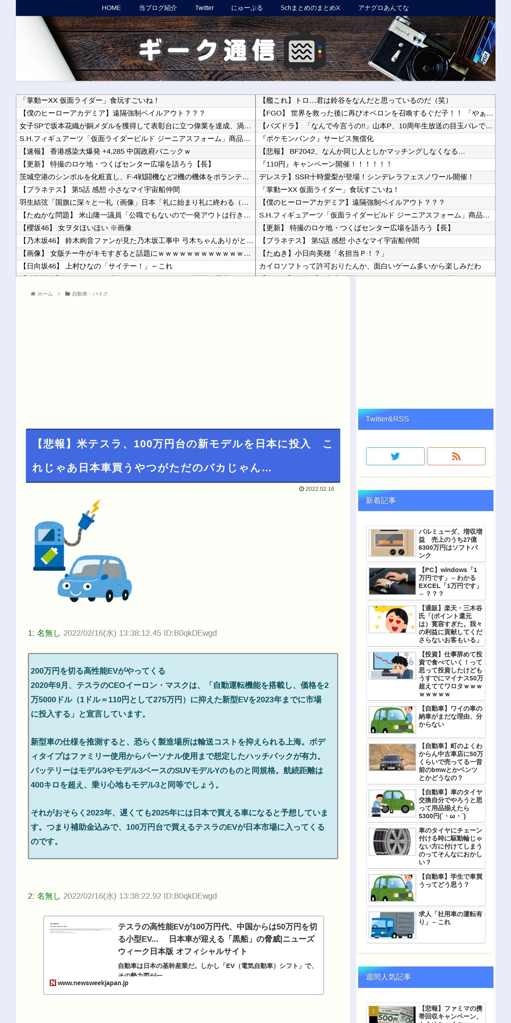The height and width of the screenshot is (1023, 511).
Task: Open the にゅーぷる menu item
Action: (x=247, y=8)
